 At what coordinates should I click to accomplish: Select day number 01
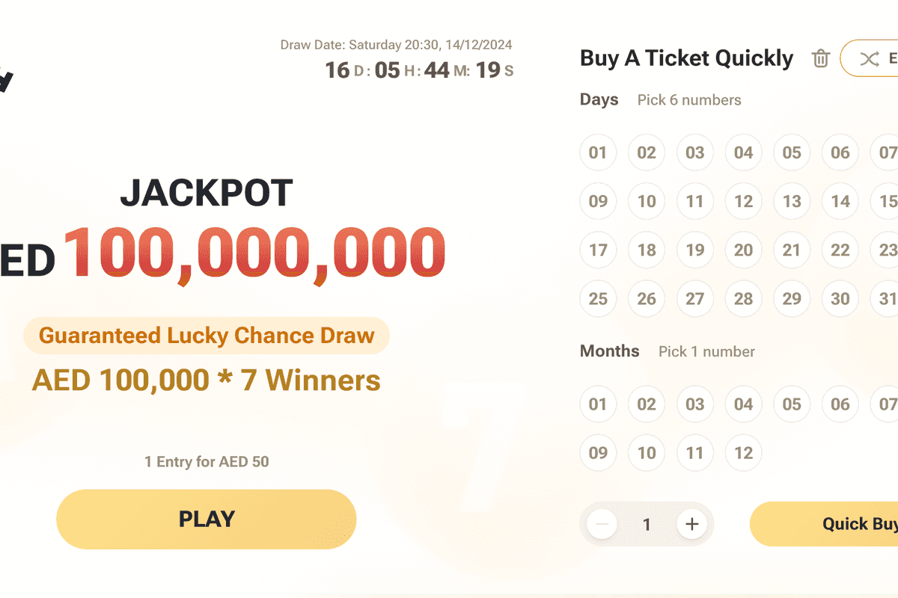pos(598,152)
